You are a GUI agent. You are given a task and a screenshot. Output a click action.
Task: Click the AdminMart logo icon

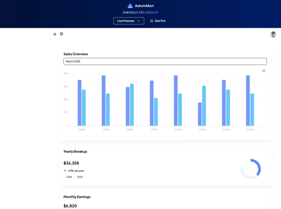pyautogui.click(x=130, y=6)
